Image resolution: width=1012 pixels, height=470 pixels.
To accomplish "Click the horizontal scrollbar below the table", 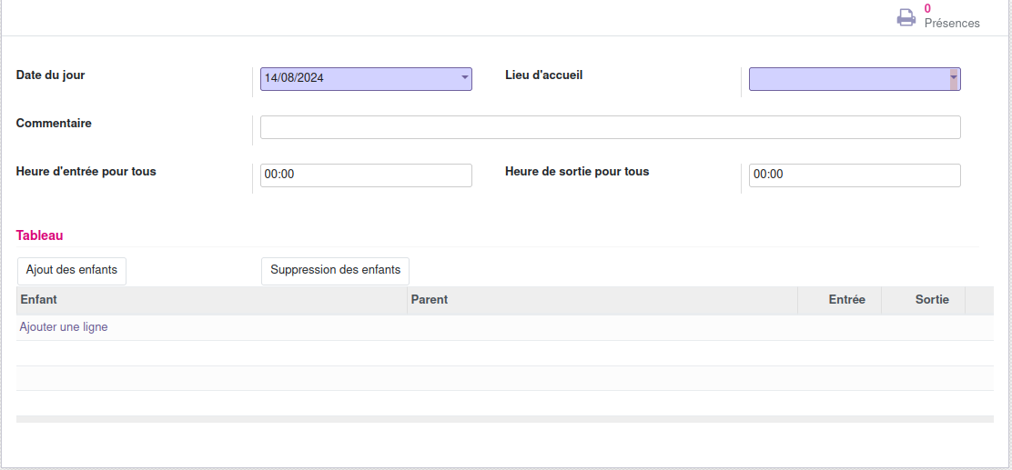I will pyautogui.click(x=504, y=419).
